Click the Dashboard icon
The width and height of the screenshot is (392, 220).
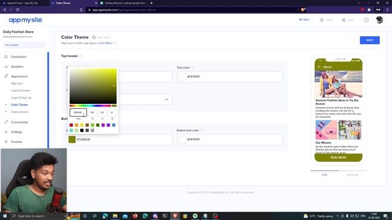point(6,57)
